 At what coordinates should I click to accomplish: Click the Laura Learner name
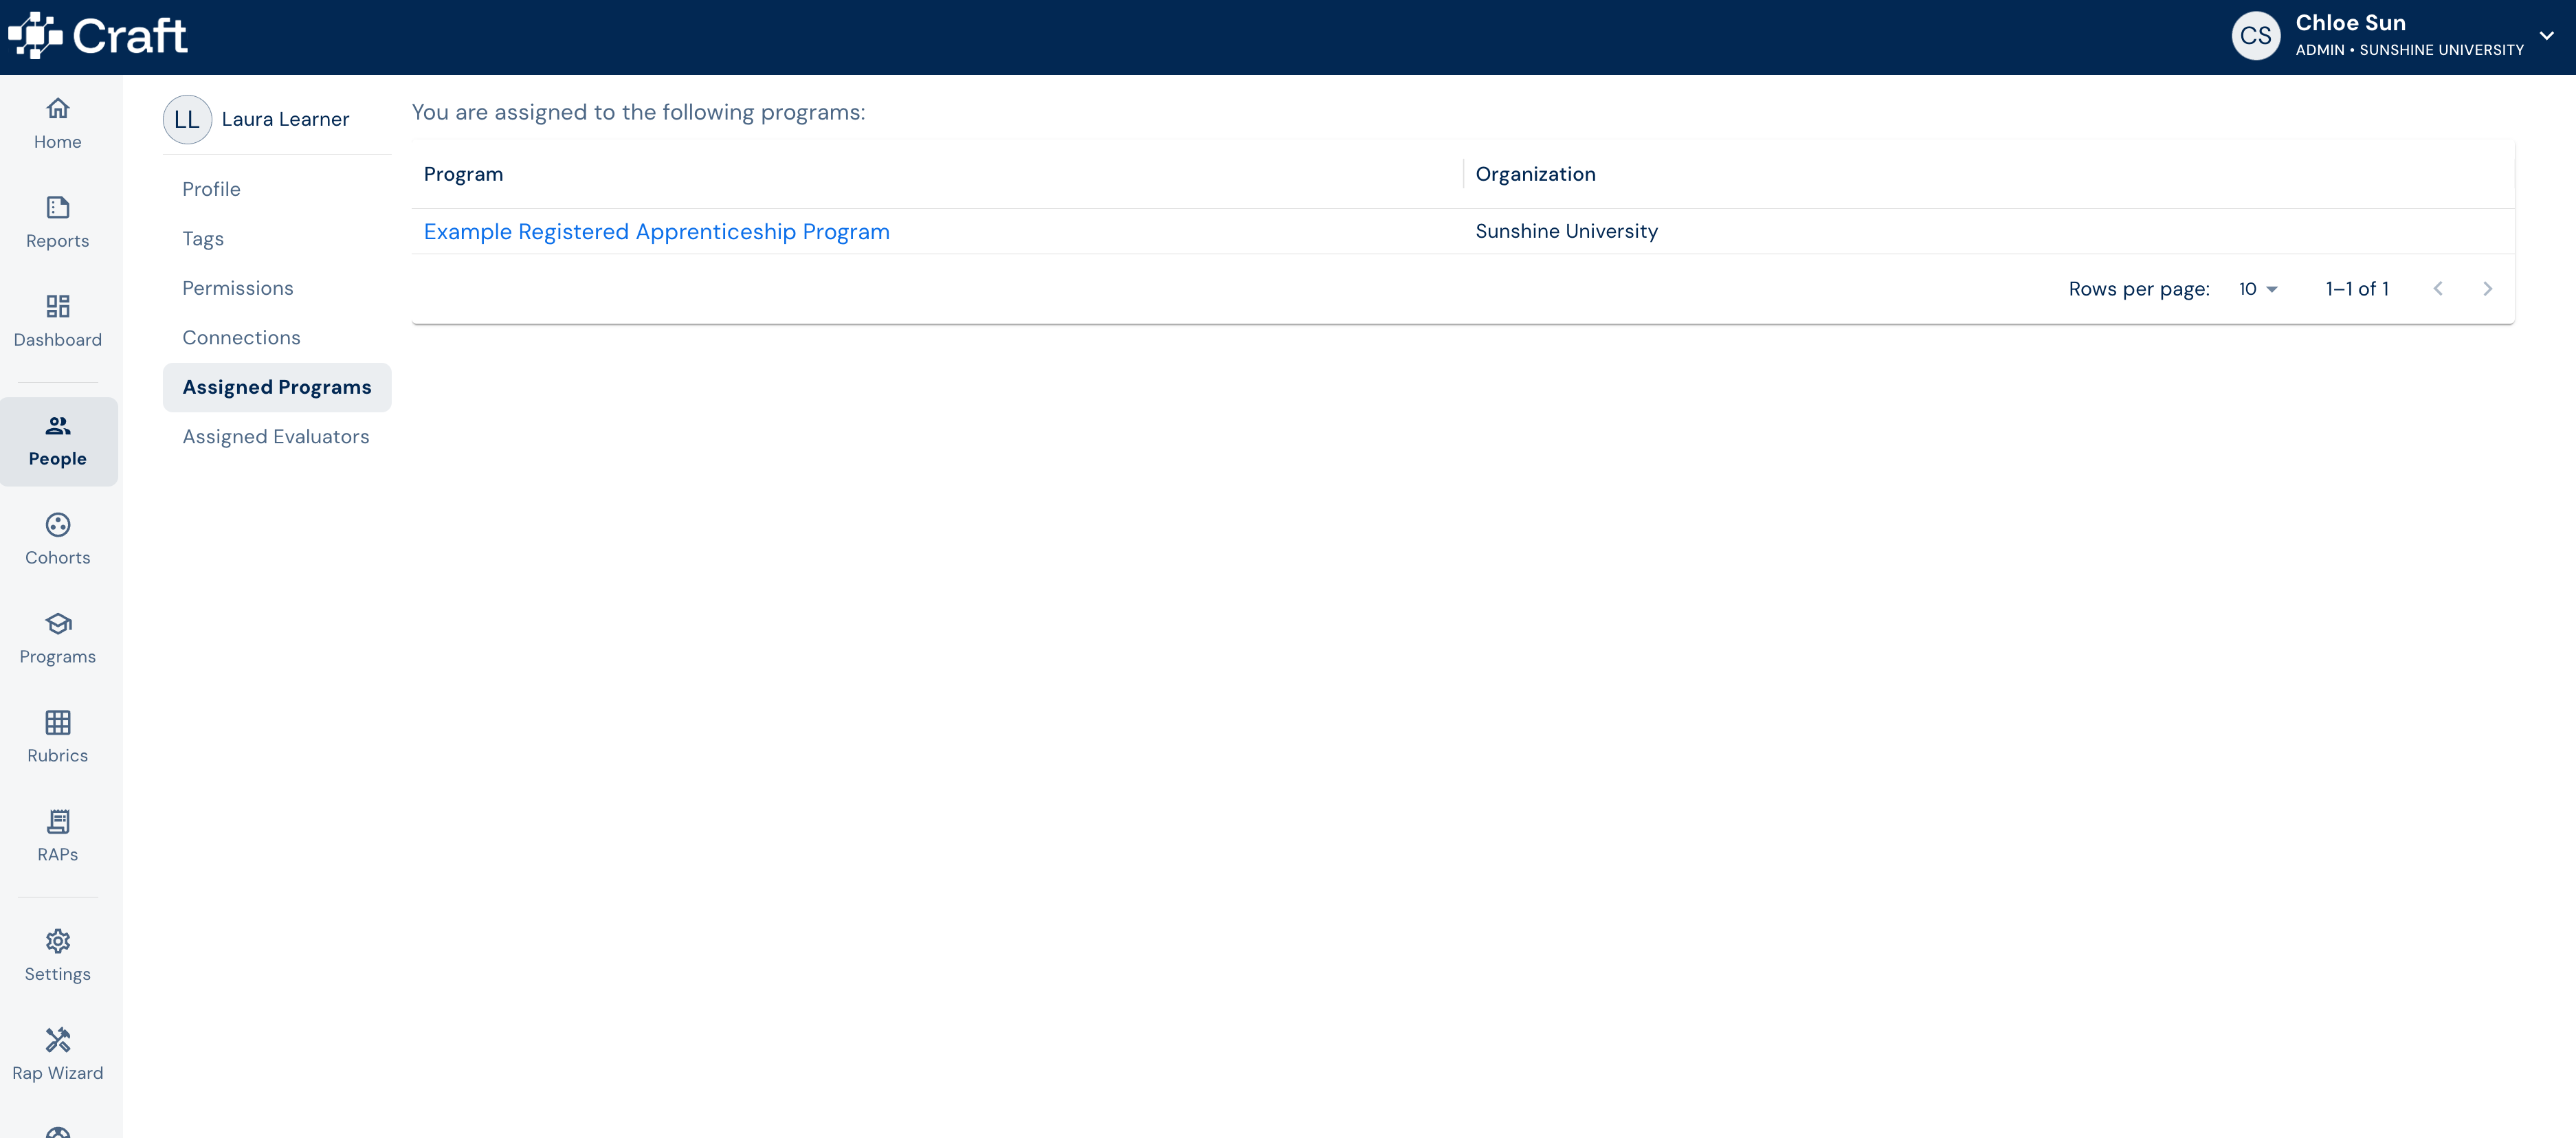[285, 119]
